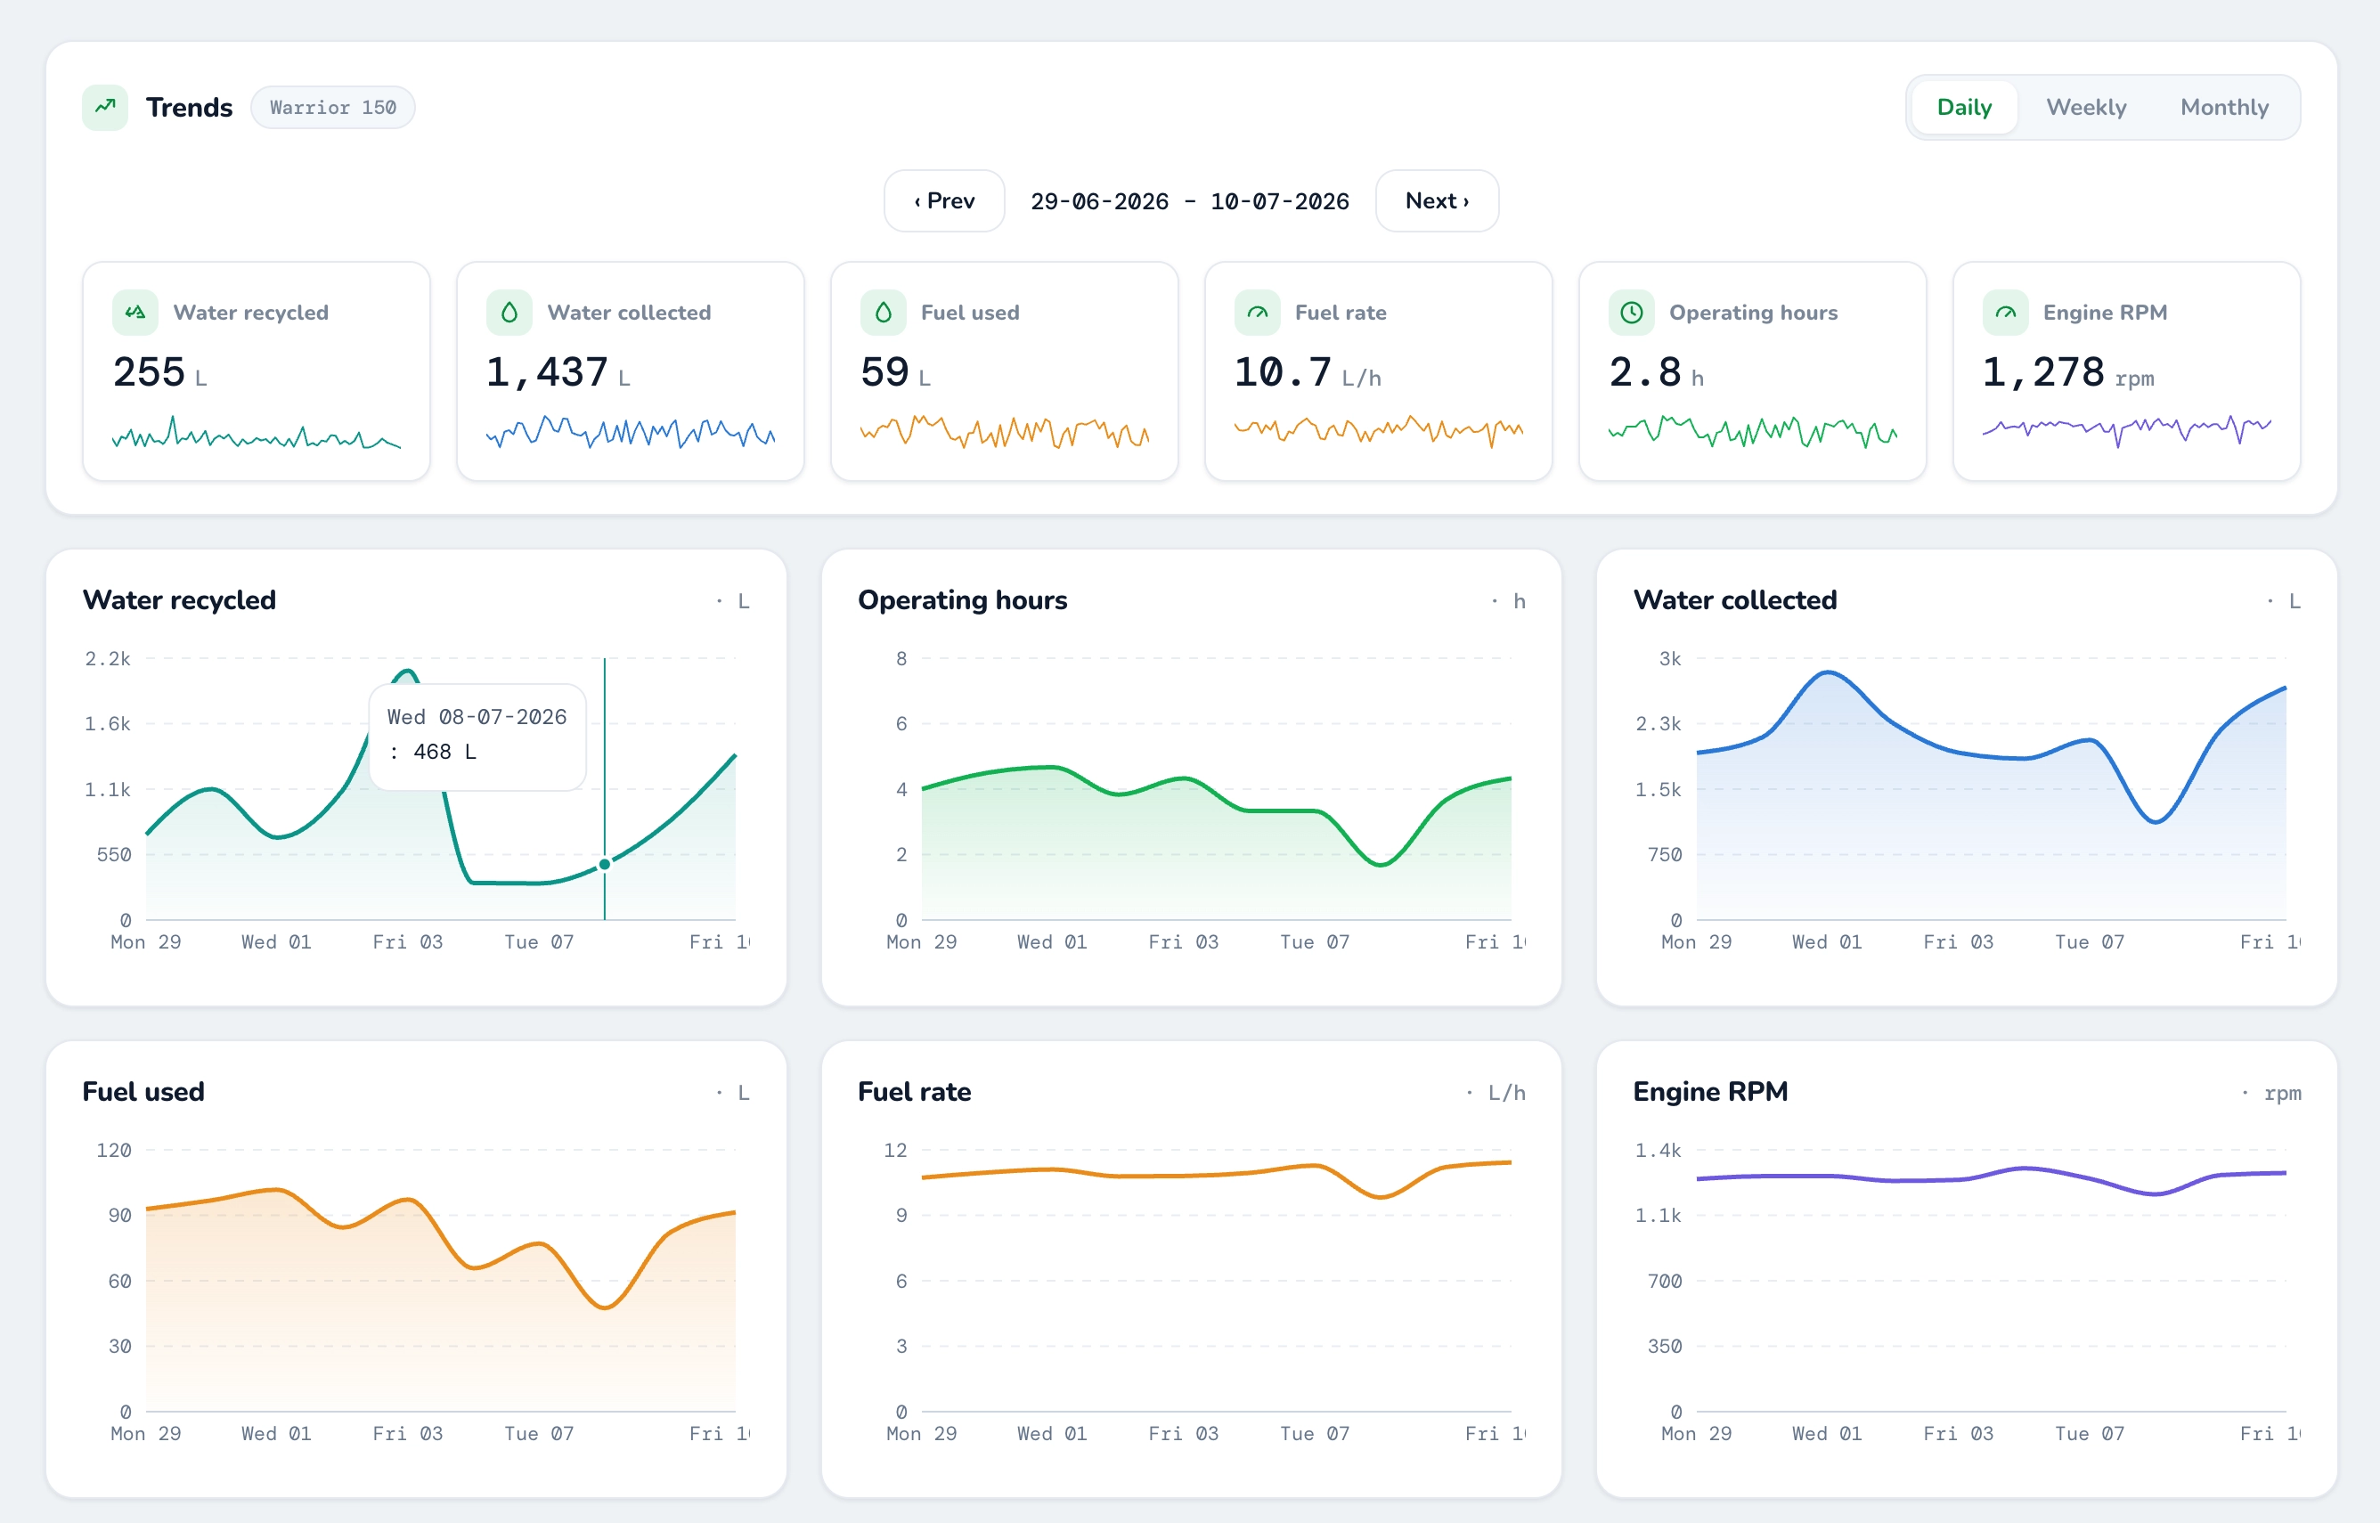Image resolution: width=2380 pixels, height=1523 pixels.
Task: Open the Water recycled summary card sparkline
Action: pos(257,433)
